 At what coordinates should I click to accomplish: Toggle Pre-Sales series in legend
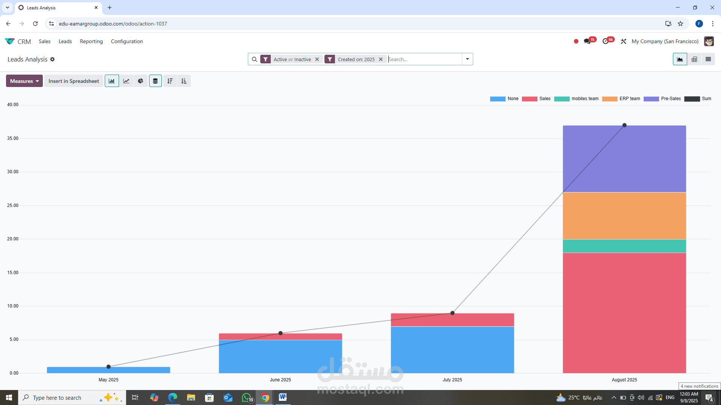point(671,99)
